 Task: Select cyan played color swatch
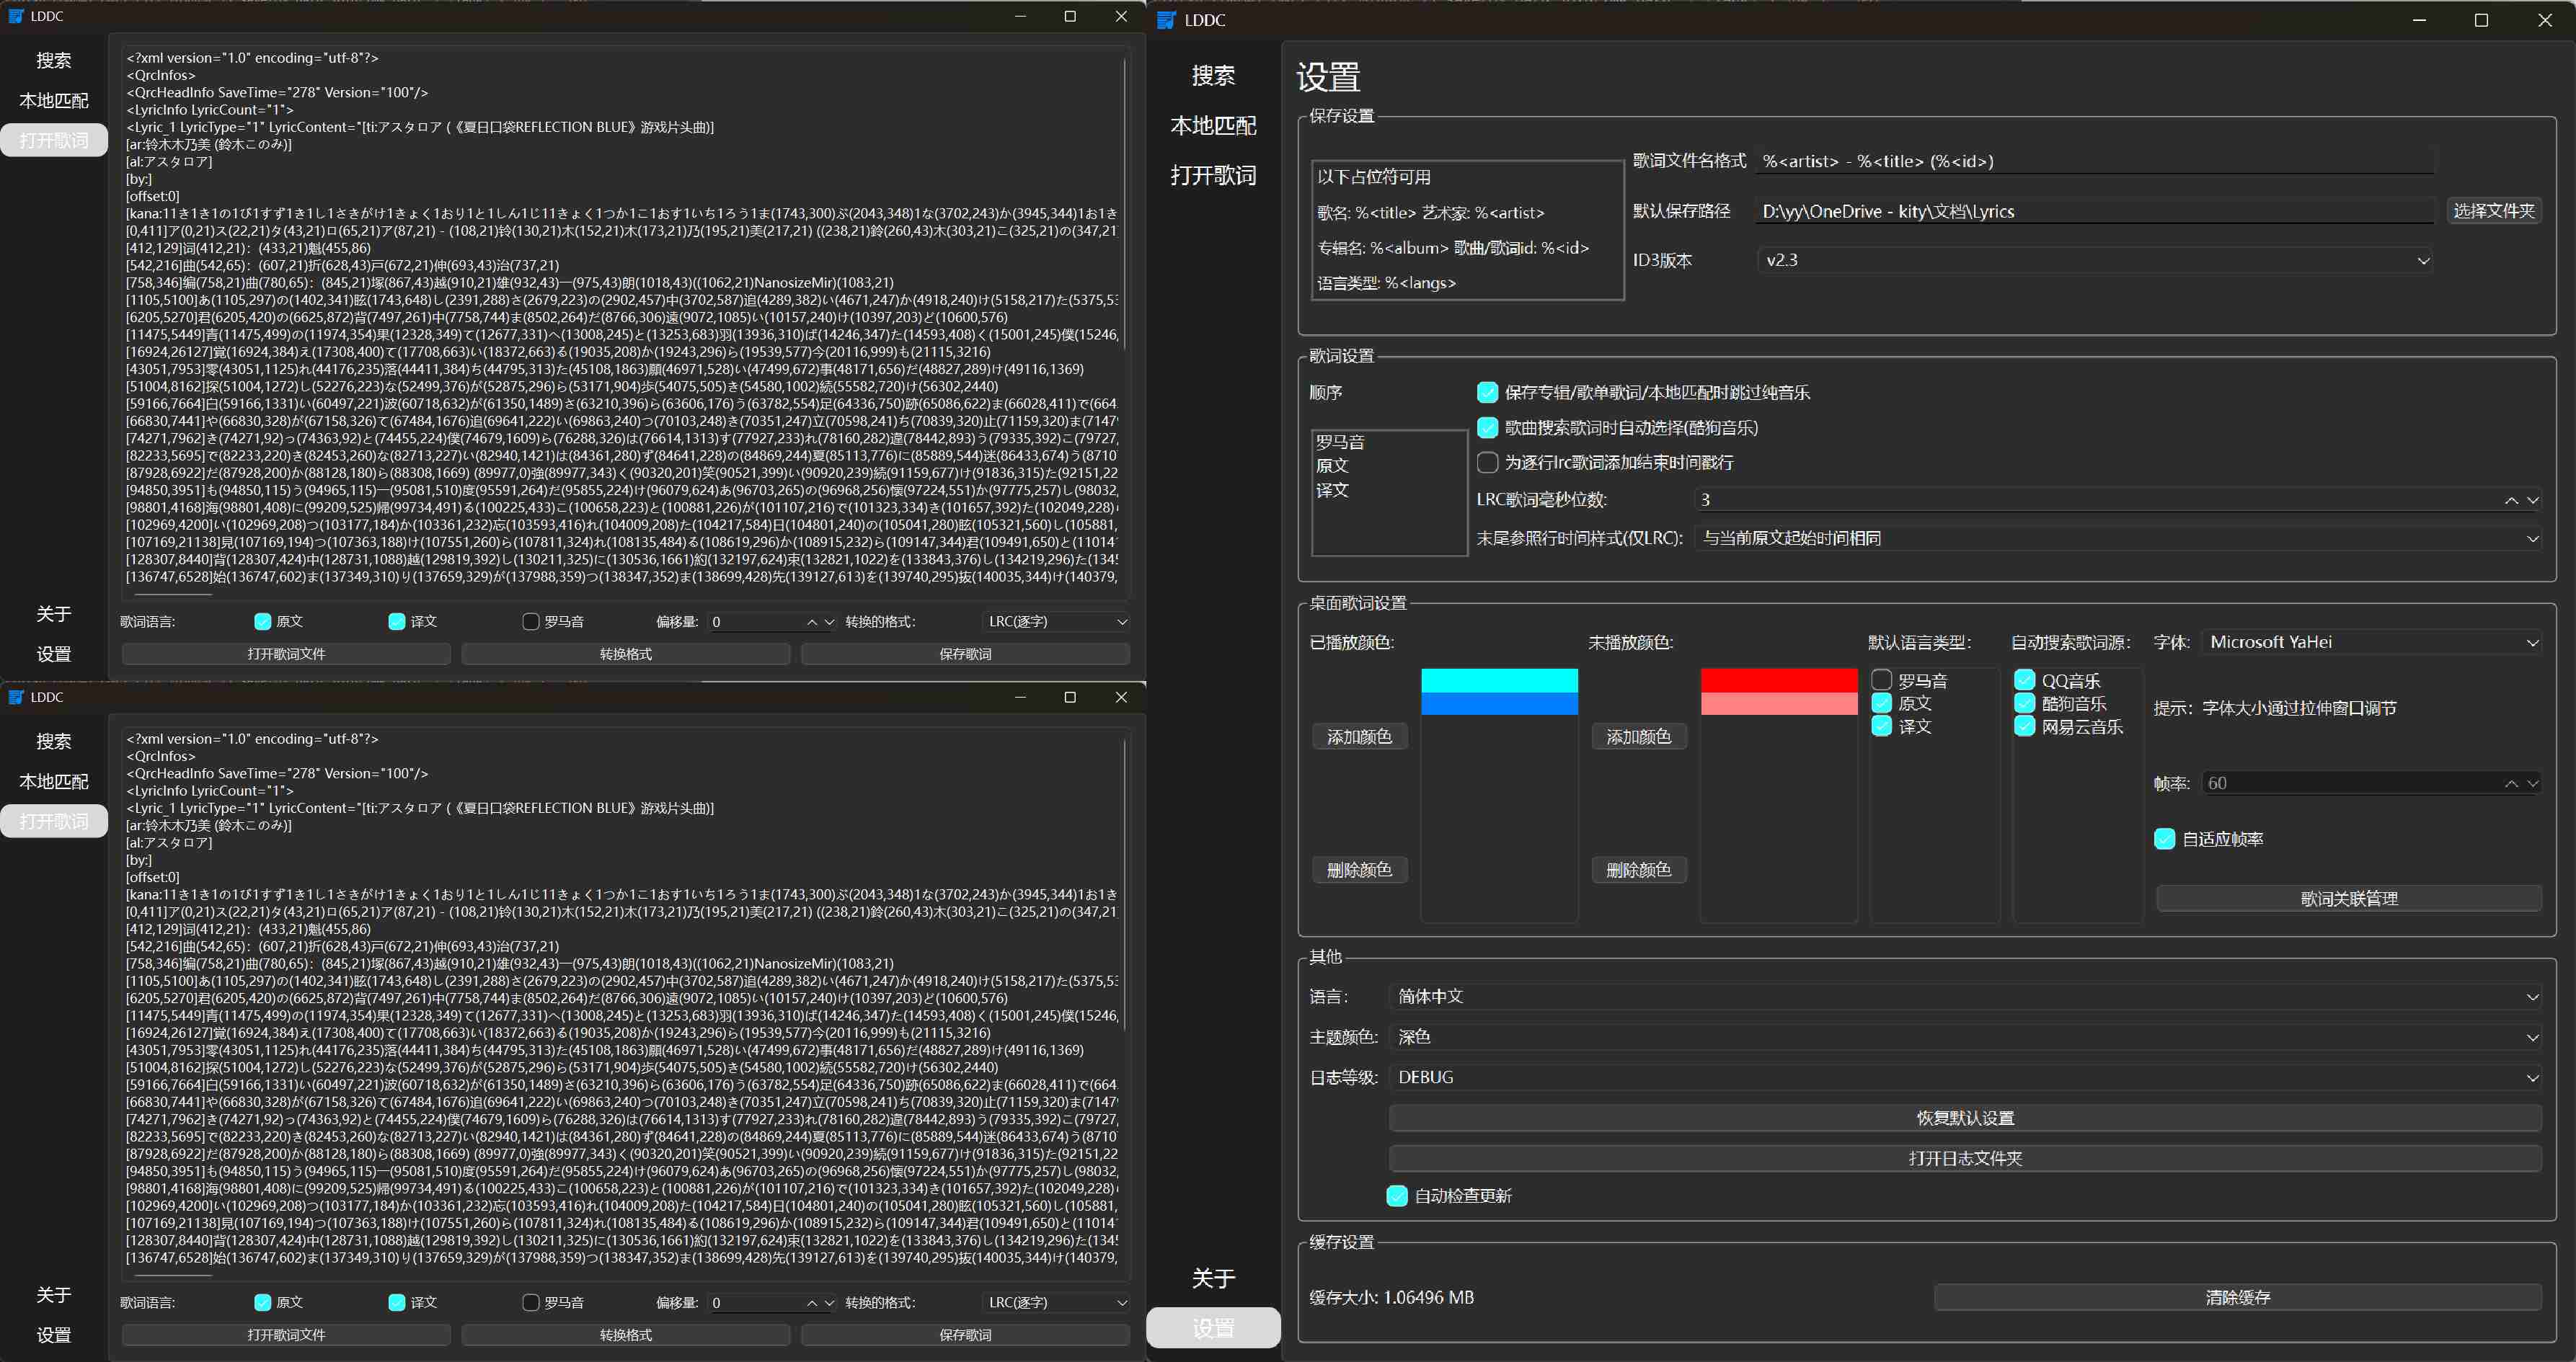[1499, 680]
